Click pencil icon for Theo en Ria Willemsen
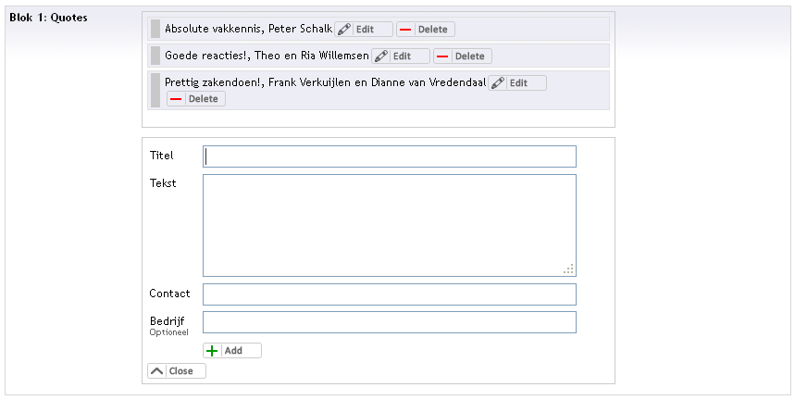This screenshot has height=400, width=795. coord(380,56)
